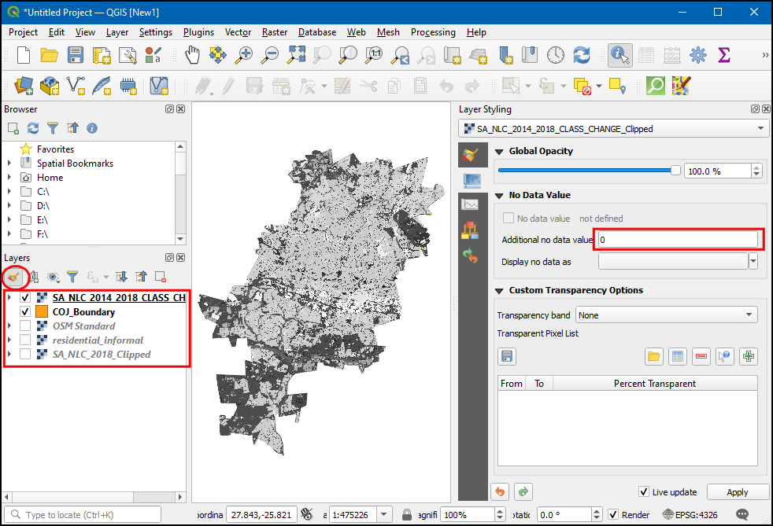Viewport: 773px width, 526px height.
Task: Click the Zoom Full extent icon
Action: [296, 55]
